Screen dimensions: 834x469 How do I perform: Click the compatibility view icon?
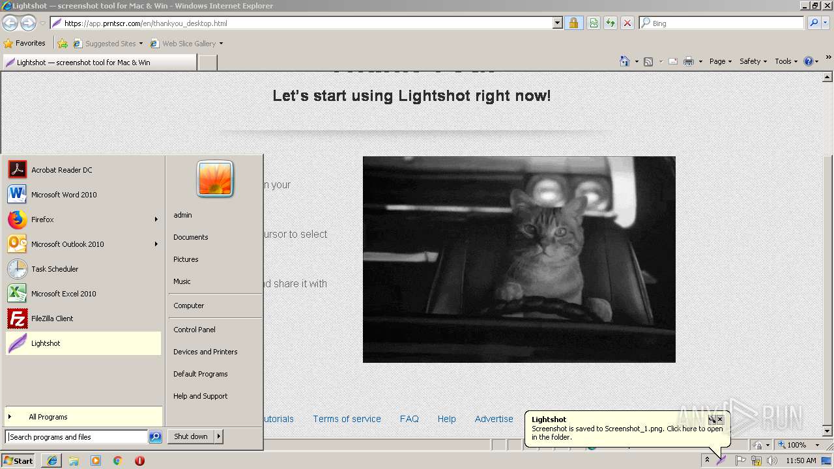click(x=594, y=23)
